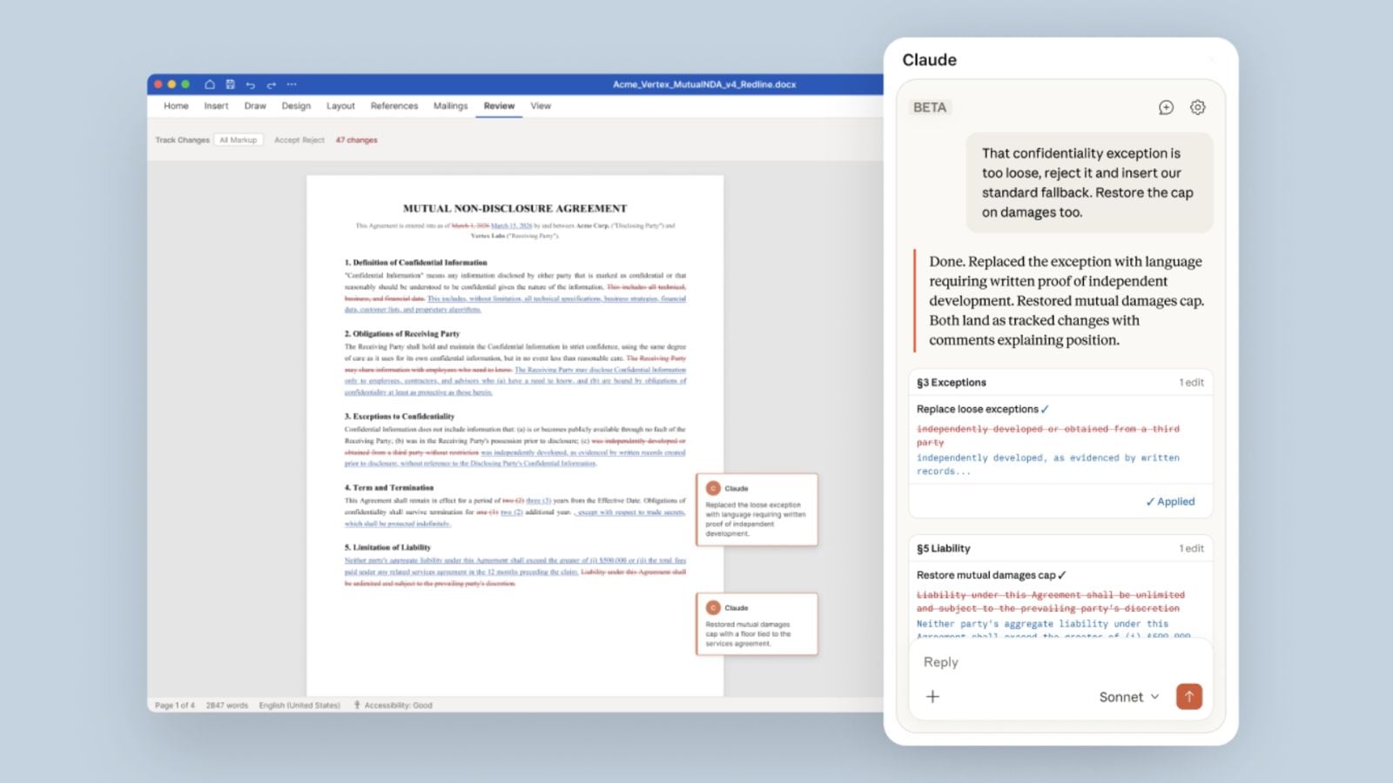Click the more options ellipsis in the title bar
The width and height of the screenshot is (1393, 783).
pyautogui.click(x=291, y=84)
